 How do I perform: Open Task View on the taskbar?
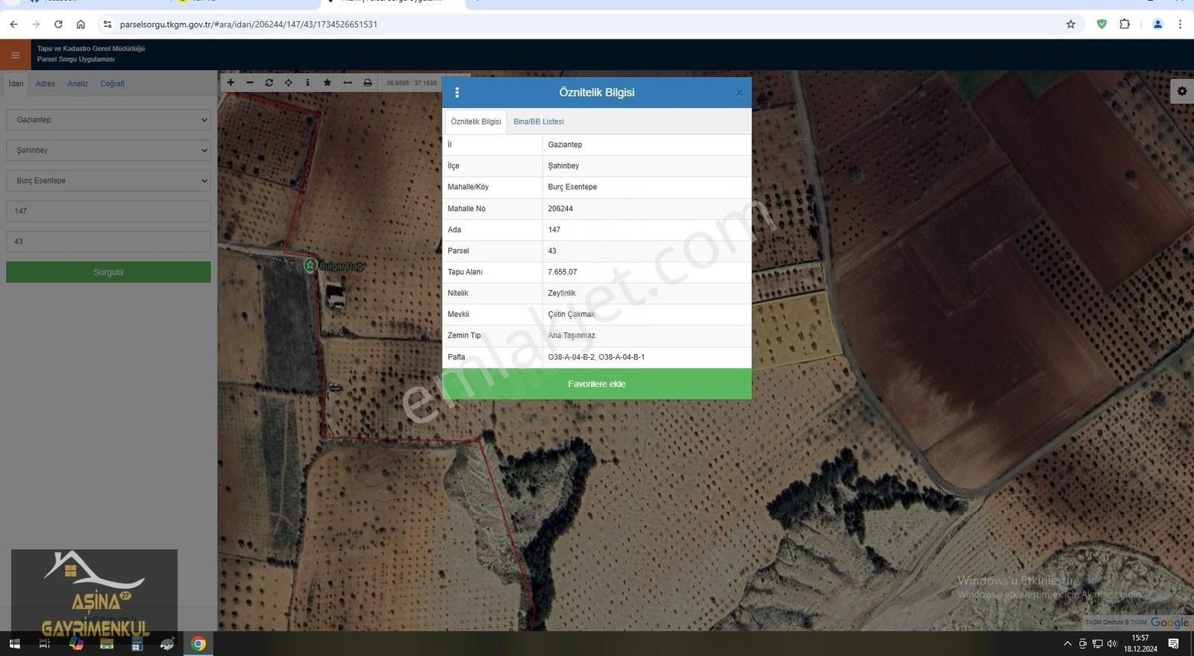[x=44, y=643]
